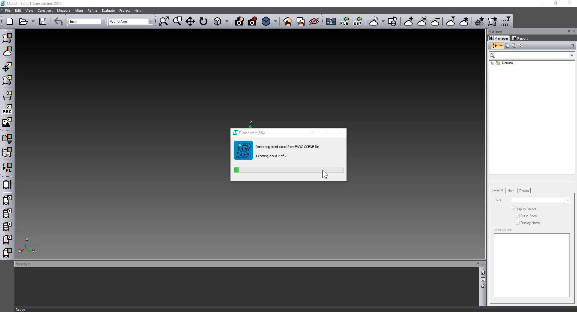Click the Undo arrow icon
Screen dimensions: 577x312
(x=58, y=22)
